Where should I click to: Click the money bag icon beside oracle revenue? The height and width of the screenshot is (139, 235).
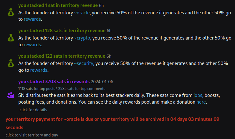(11, 13)
